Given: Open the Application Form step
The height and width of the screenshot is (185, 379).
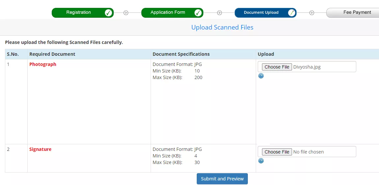Looking at the screenshot, I should 168,12.
